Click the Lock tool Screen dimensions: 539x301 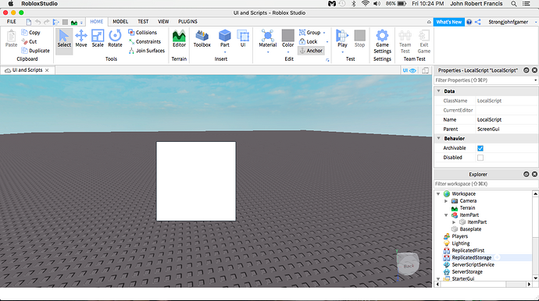(x=309, y=41)
